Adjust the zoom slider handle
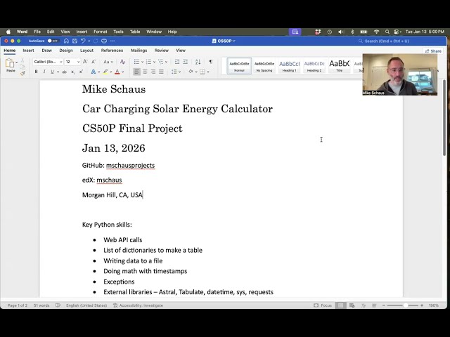This screenshot has width=450, height=337. [406, 305]
